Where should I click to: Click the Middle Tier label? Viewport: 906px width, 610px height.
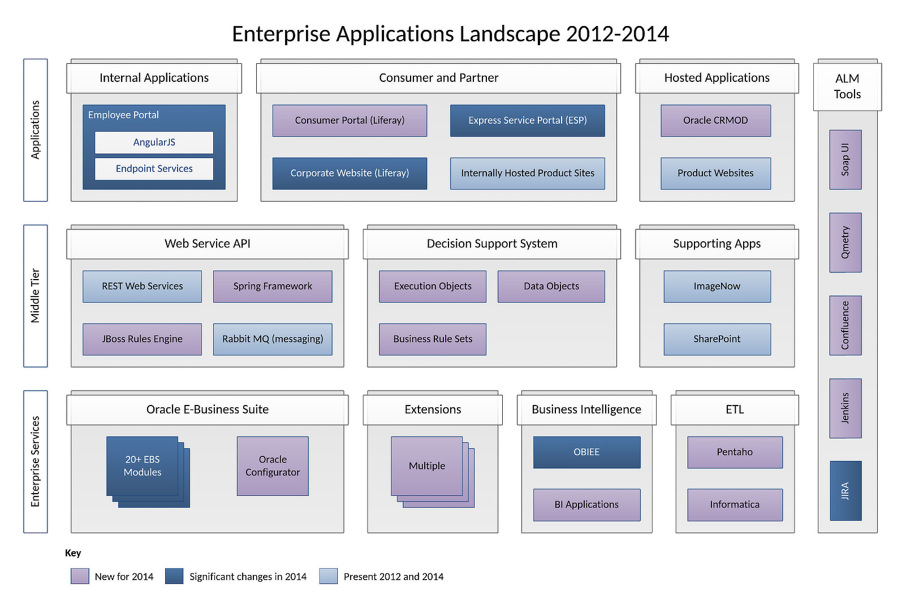35,296
